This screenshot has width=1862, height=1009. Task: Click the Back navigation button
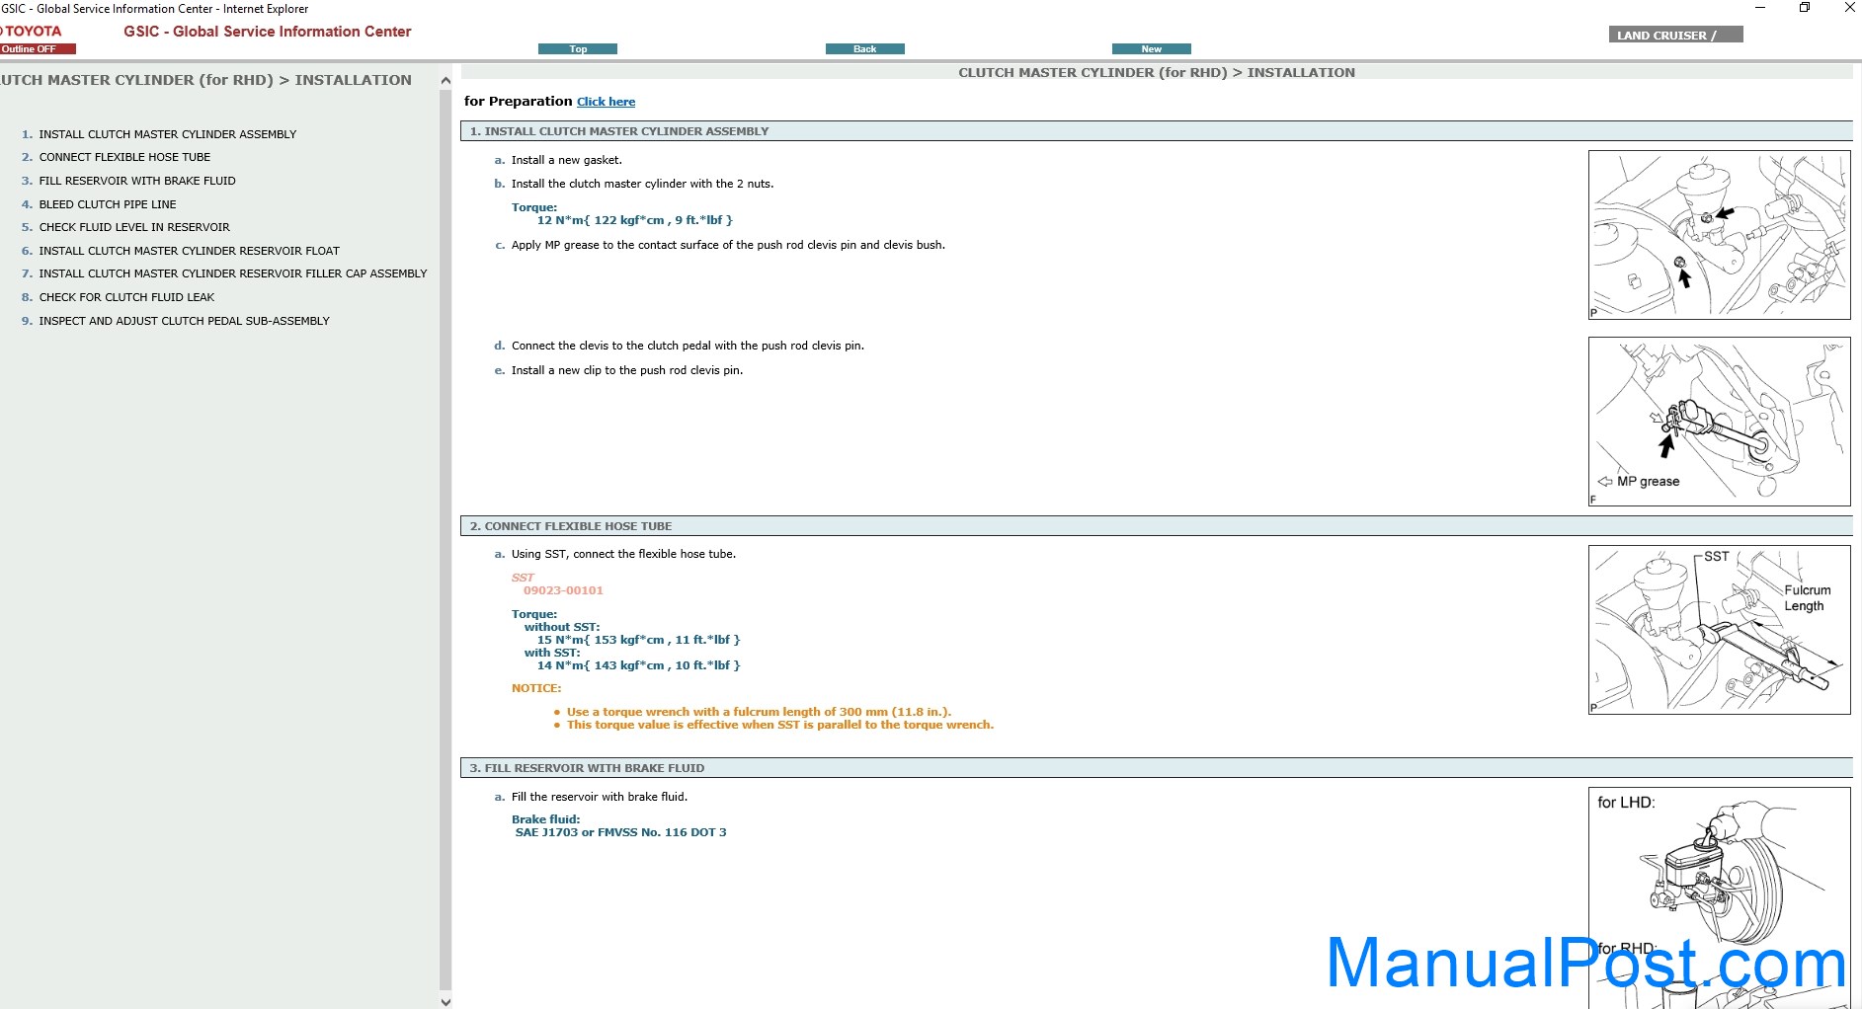click(864, 49)
